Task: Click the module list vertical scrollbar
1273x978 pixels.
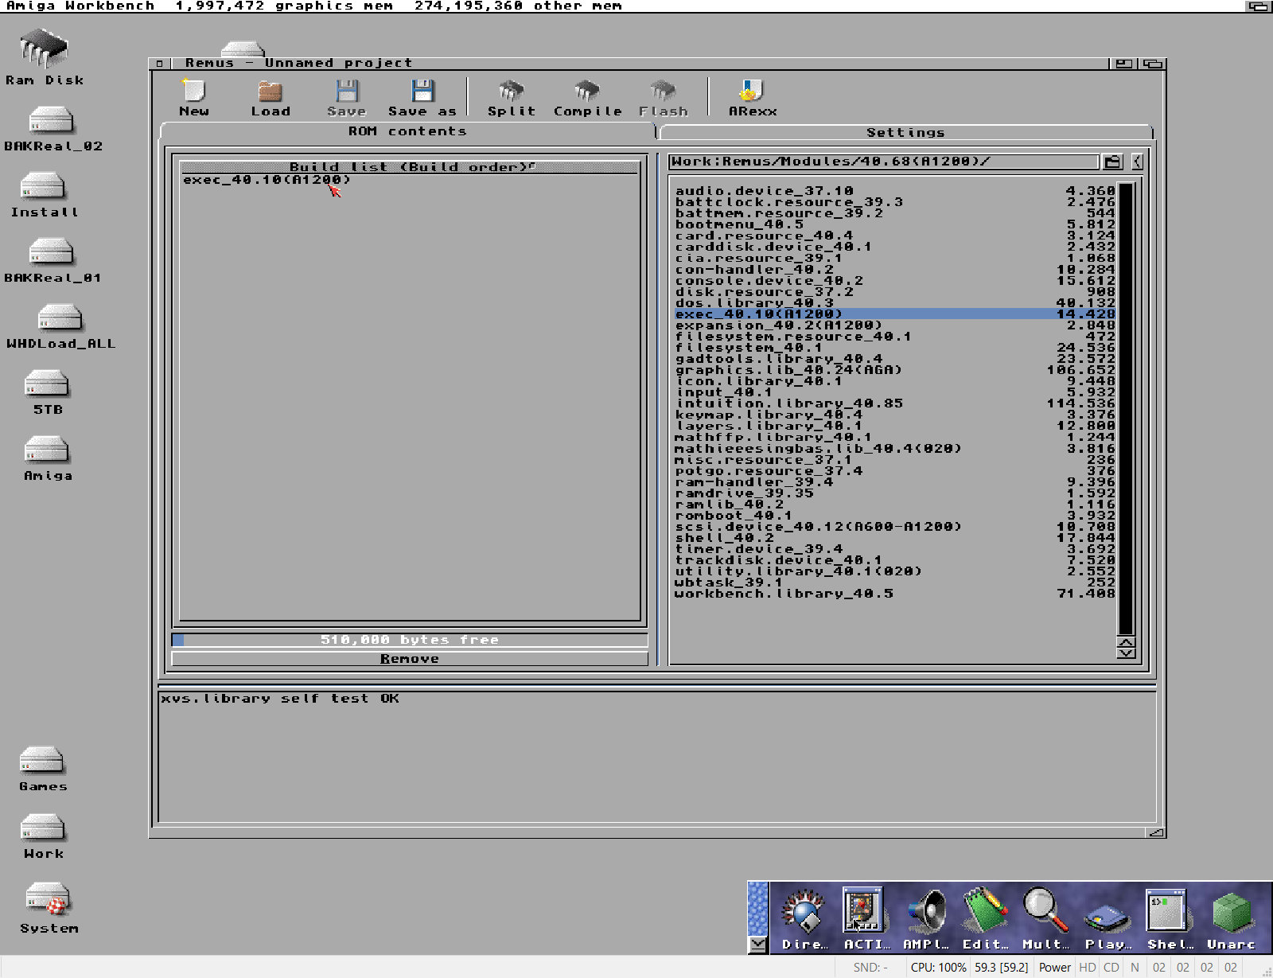Action: pyautogui.click(x=1126, y=408)
